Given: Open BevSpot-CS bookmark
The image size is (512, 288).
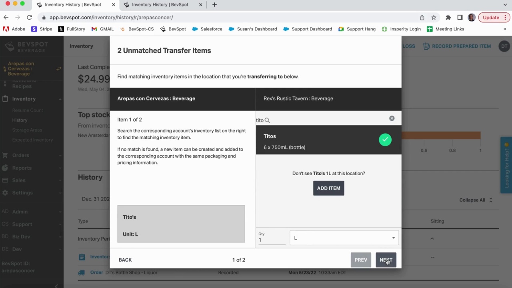Looking at the screenshot, I should (137, 29).
